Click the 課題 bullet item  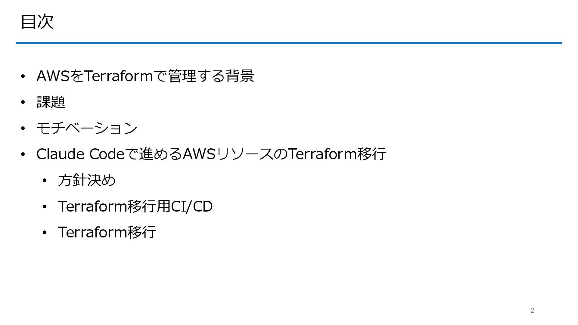(x=51, y=102)
